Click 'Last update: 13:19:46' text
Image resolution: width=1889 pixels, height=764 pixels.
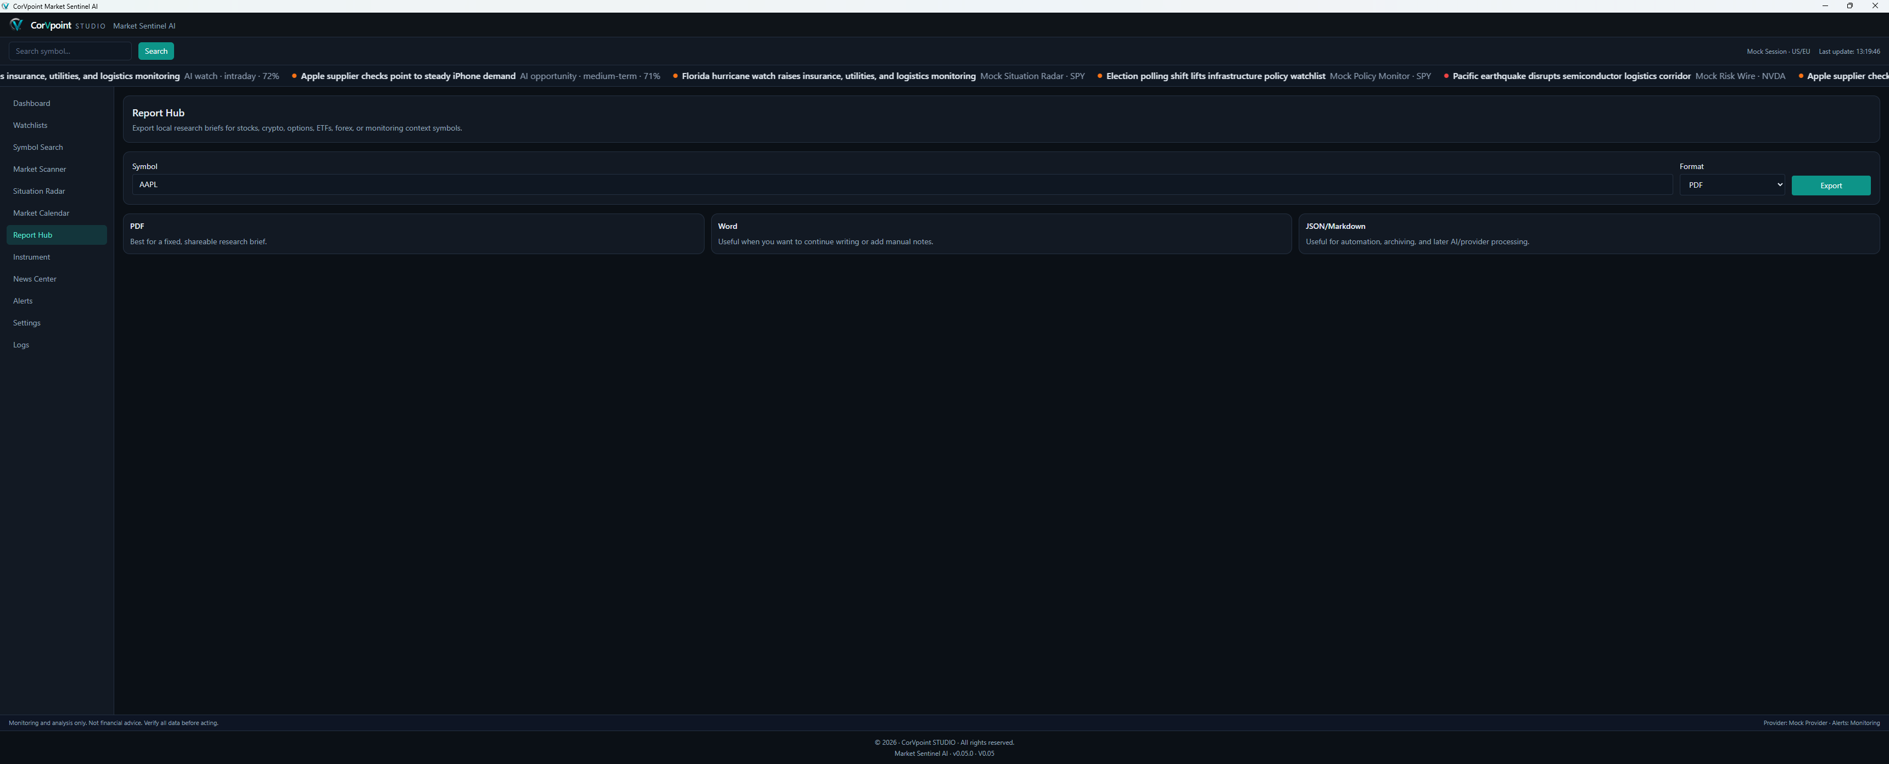coord(1849,52)
